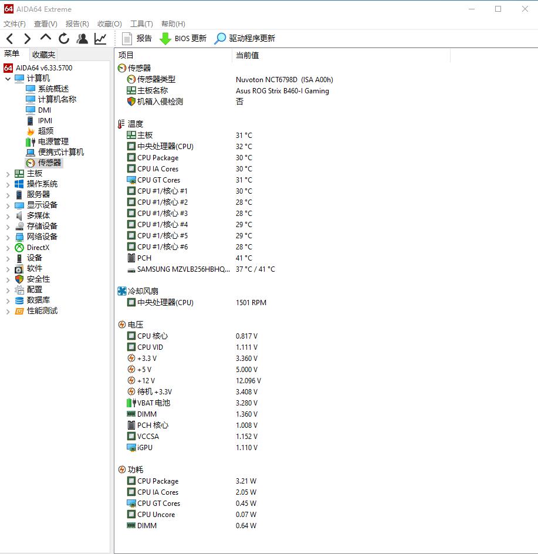Open the 报告(R) menu
The height and width of the screenshot is (554, 538).
click(77, 23)
